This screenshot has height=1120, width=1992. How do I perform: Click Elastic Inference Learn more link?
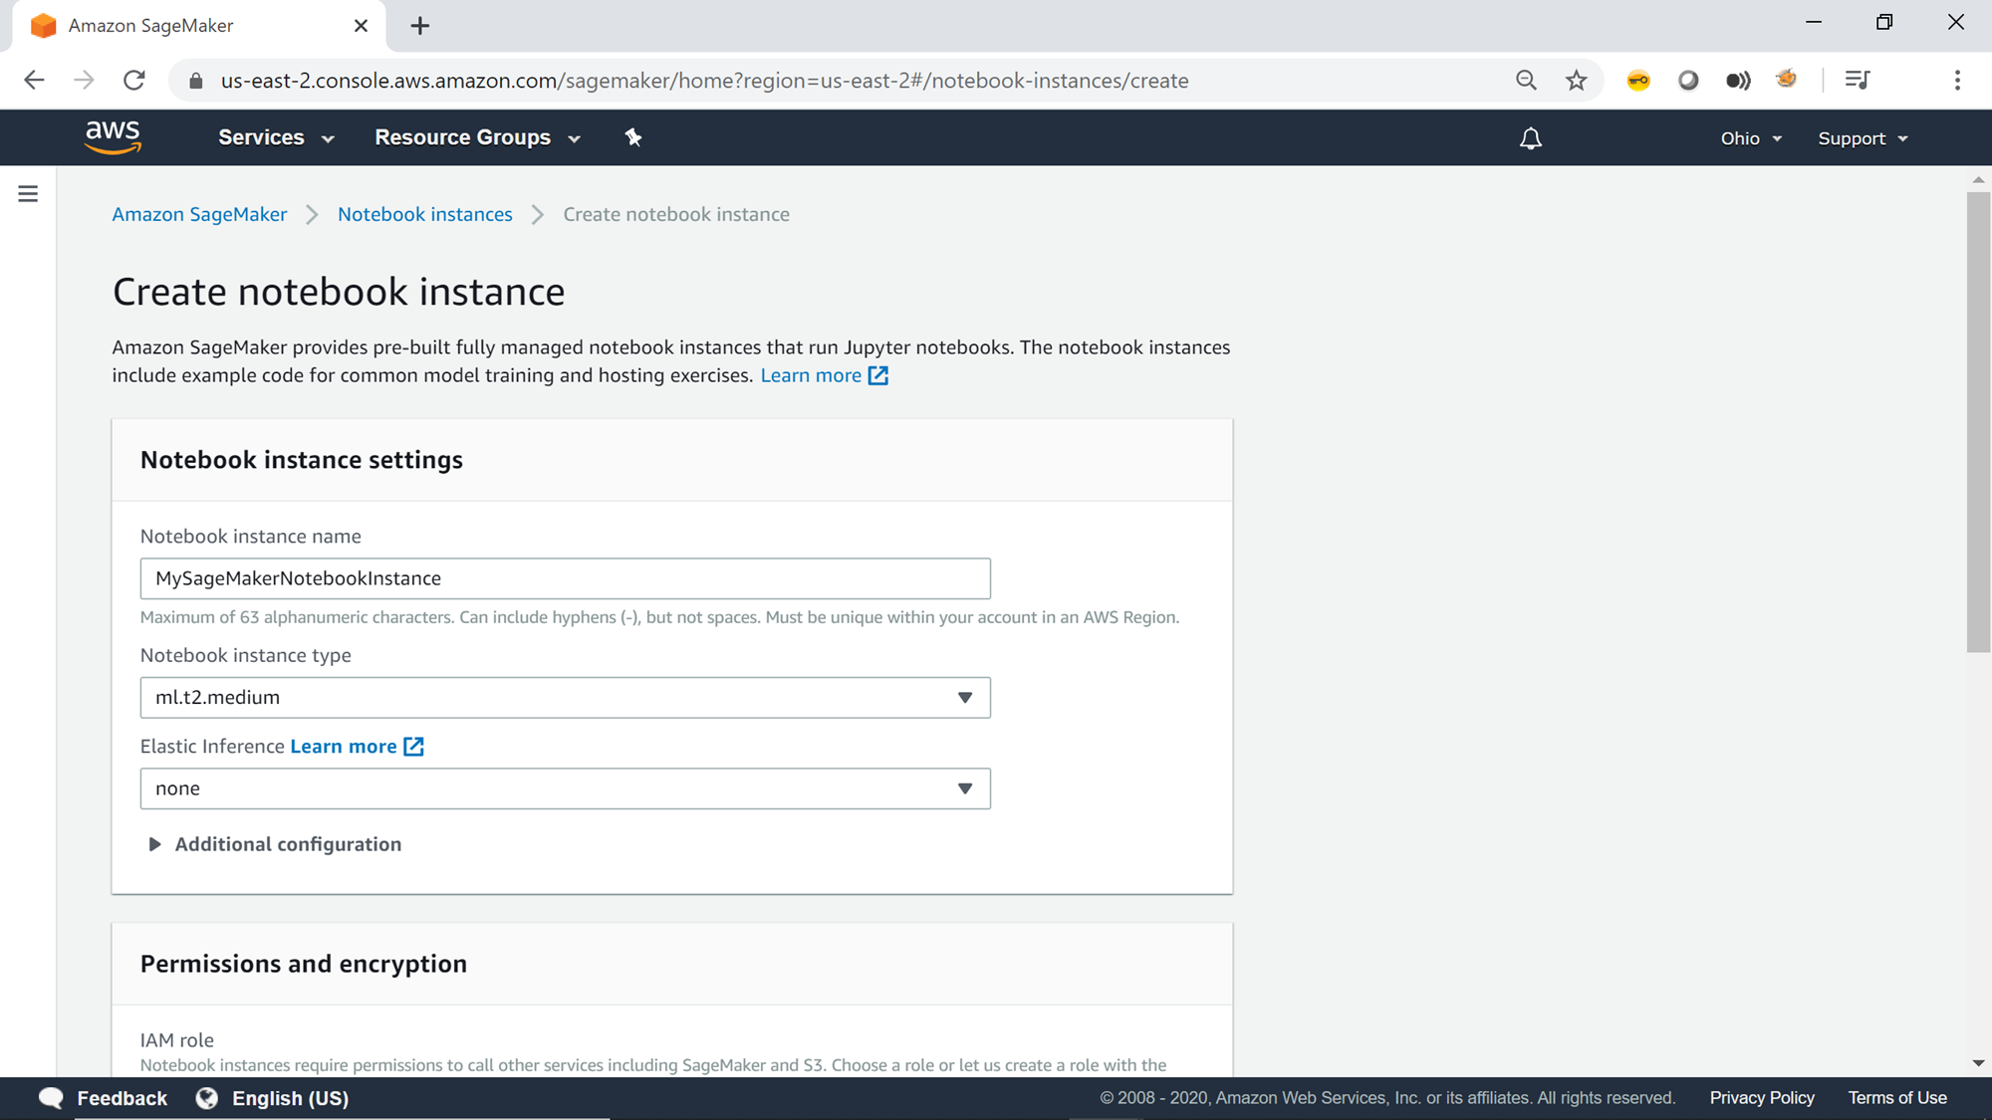point(344,747)
